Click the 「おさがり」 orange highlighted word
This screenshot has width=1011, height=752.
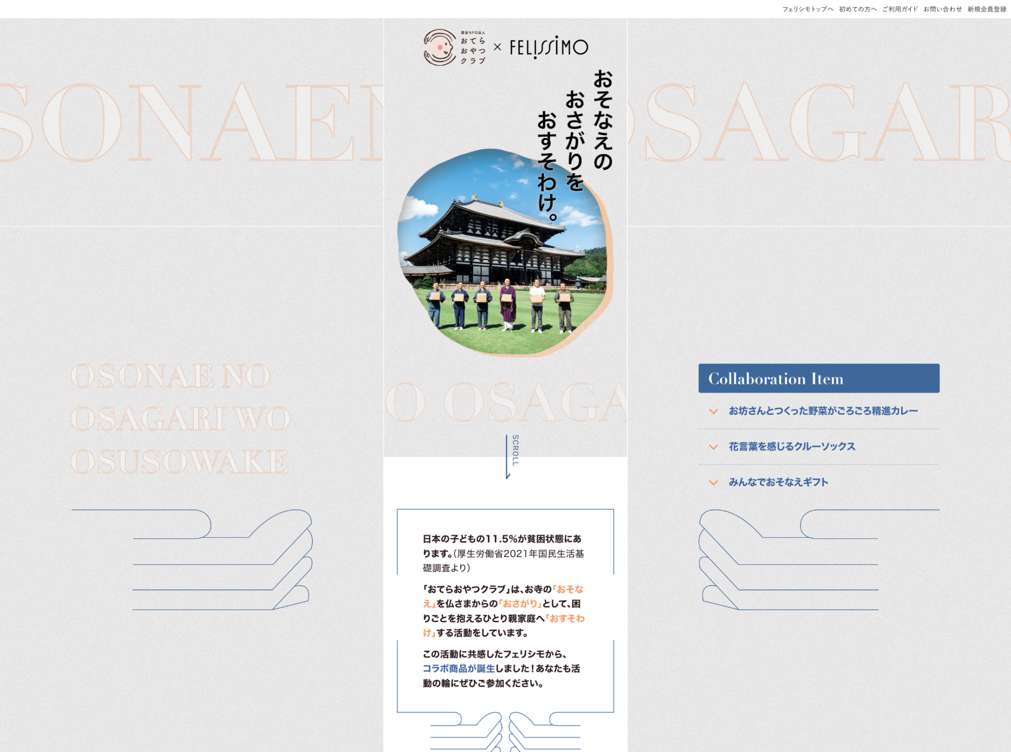click(520, 604)
